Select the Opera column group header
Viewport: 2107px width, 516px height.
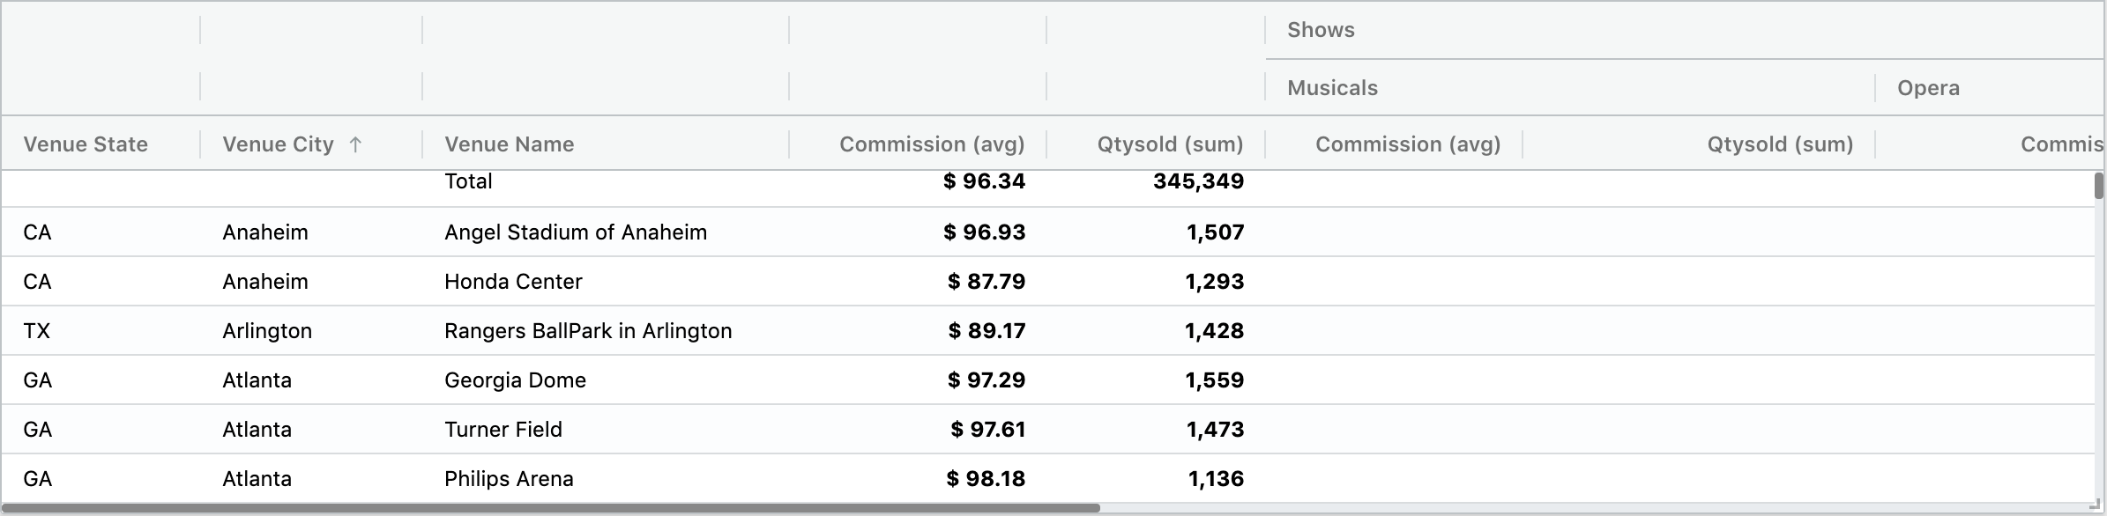point(1928,88)
